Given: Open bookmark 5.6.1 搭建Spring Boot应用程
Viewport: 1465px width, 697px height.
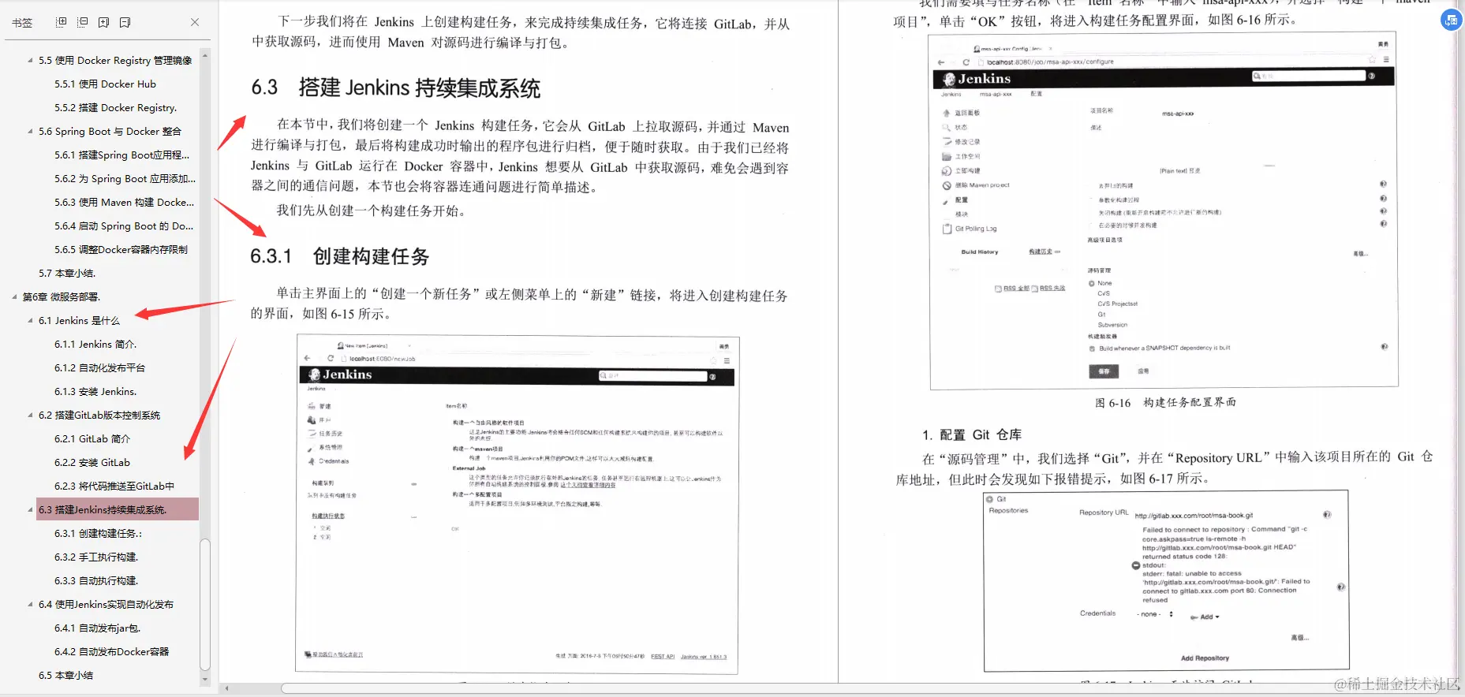Looking at the screenshot, I should pyautogui.click(x=122, y=155).
